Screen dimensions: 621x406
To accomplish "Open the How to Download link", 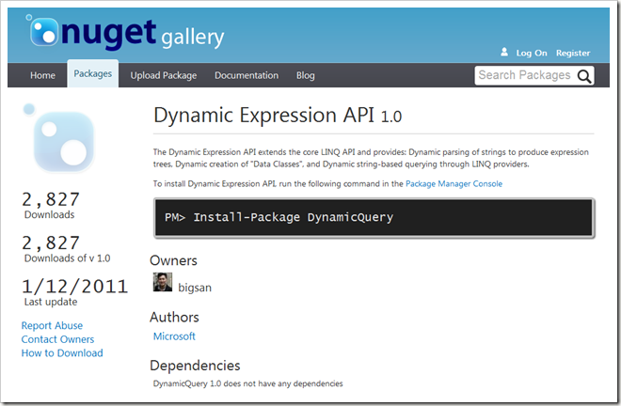I will tap(62, 353).
